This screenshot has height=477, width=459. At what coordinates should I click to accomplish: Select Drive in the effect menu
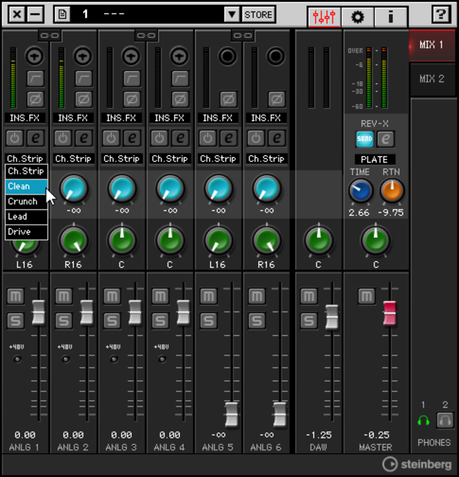tap(26, 232)
